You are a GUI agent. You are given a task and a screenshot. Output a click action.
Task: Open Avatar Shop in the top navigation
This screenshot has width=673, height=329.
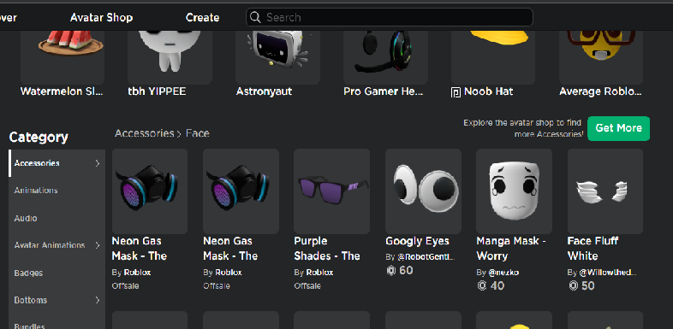pyautogui.click(x=101, y=18)
